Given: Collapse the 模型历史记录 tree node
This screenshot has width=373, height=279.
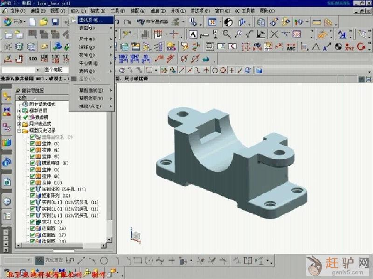Looking at the screenshot, I should (19, 131).
